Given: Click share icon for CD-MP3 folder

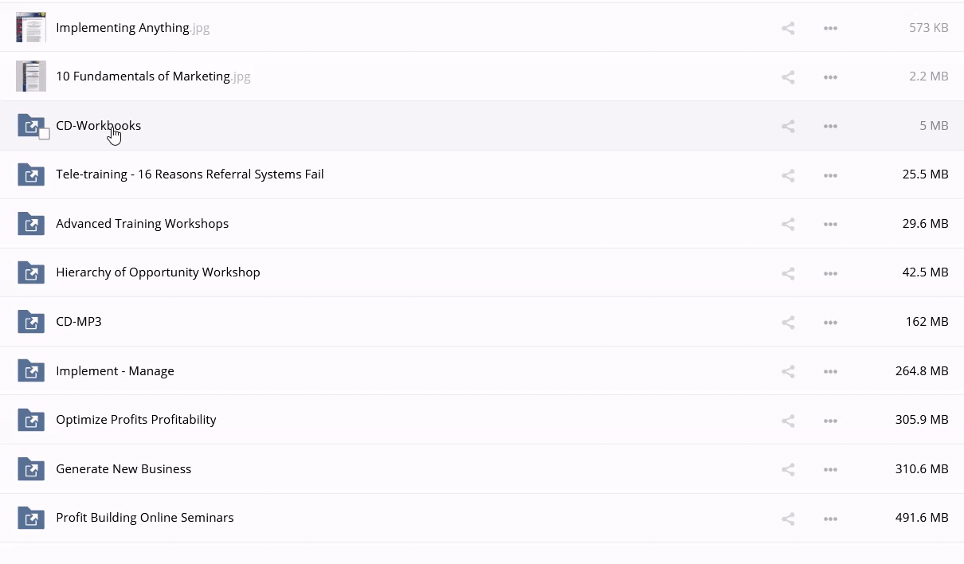Looking at the screenshot, I should (x=788, y=323).
